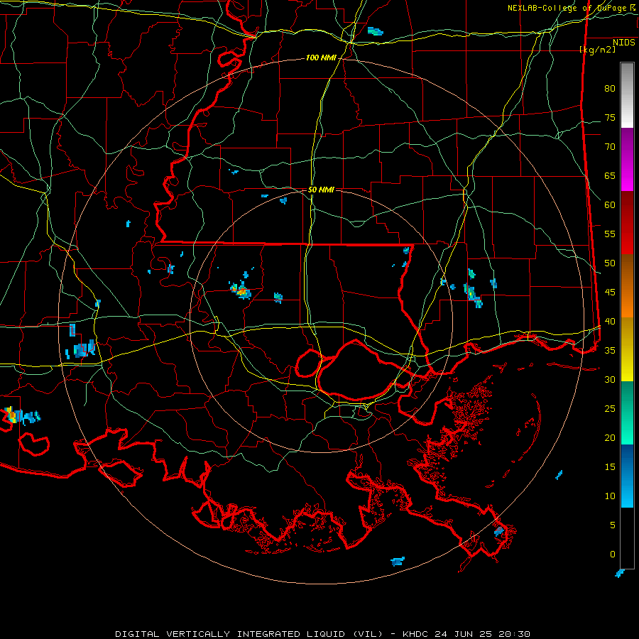Image resolution: width=639 pixels, height=639 pixels.
Task: Click the 15 value on the scale
Action: [x=610, y=467]
